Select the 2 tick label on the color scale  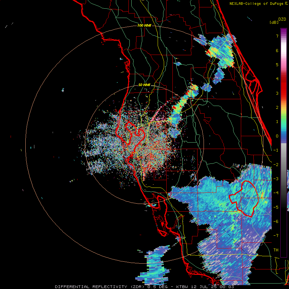pyautogui.click(x=277, y=108)
